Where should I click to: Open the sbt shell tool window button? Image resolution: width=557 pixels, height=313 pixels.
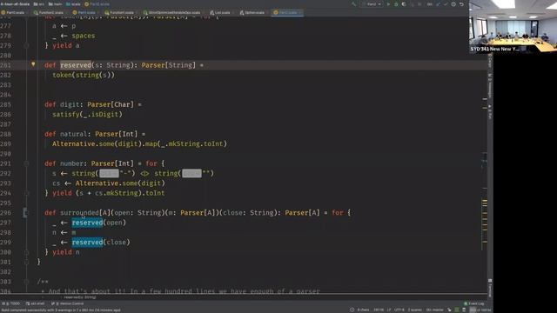(x=35, y=303)
